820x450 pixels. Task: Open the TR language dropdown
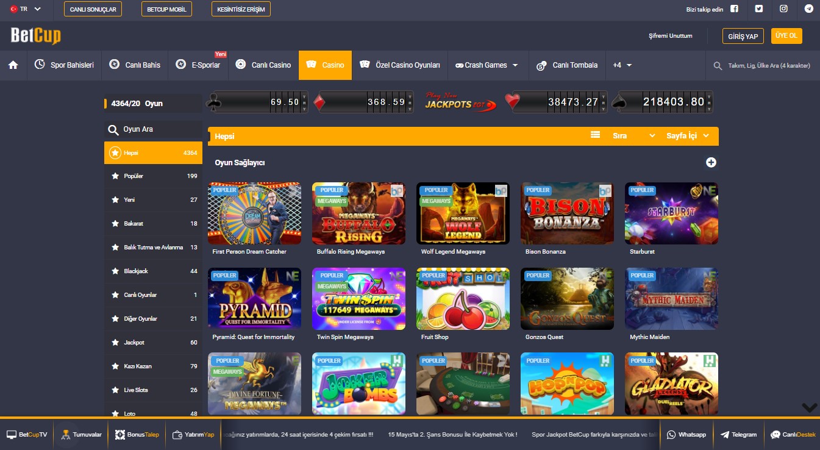tap(26, 9)
